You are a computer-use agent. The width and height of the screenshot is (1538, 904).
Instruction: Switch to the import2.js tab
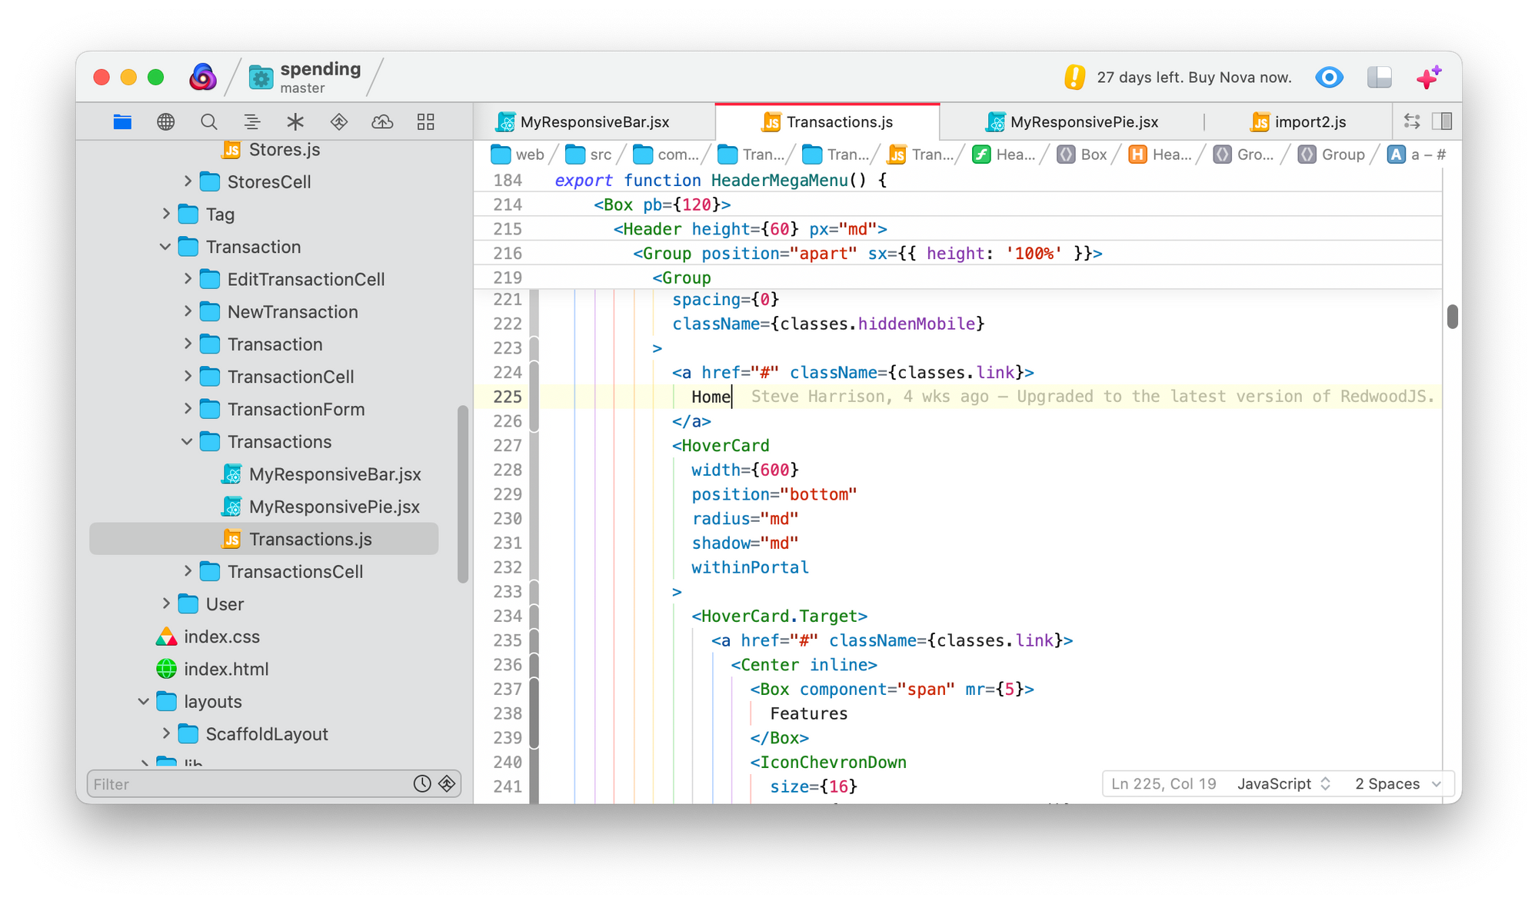coord(1298,121)
